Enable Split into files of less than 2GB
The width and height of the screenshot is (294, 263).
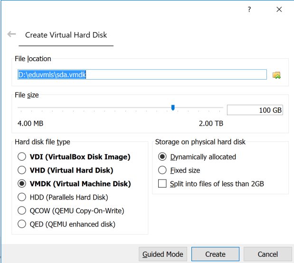tap(162, 184)
